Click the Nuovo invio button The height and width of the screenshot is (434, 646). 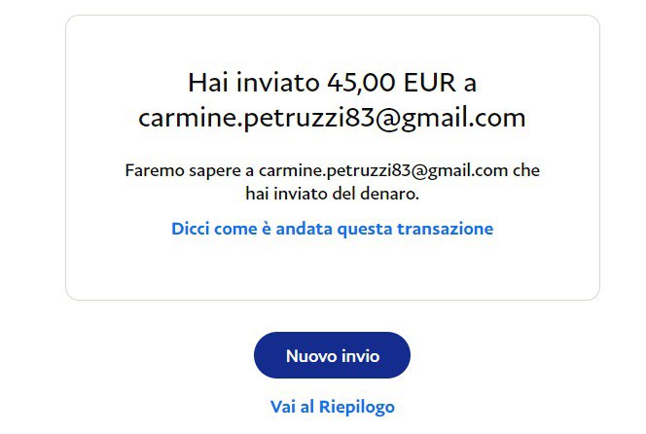[x=332, y=355]
